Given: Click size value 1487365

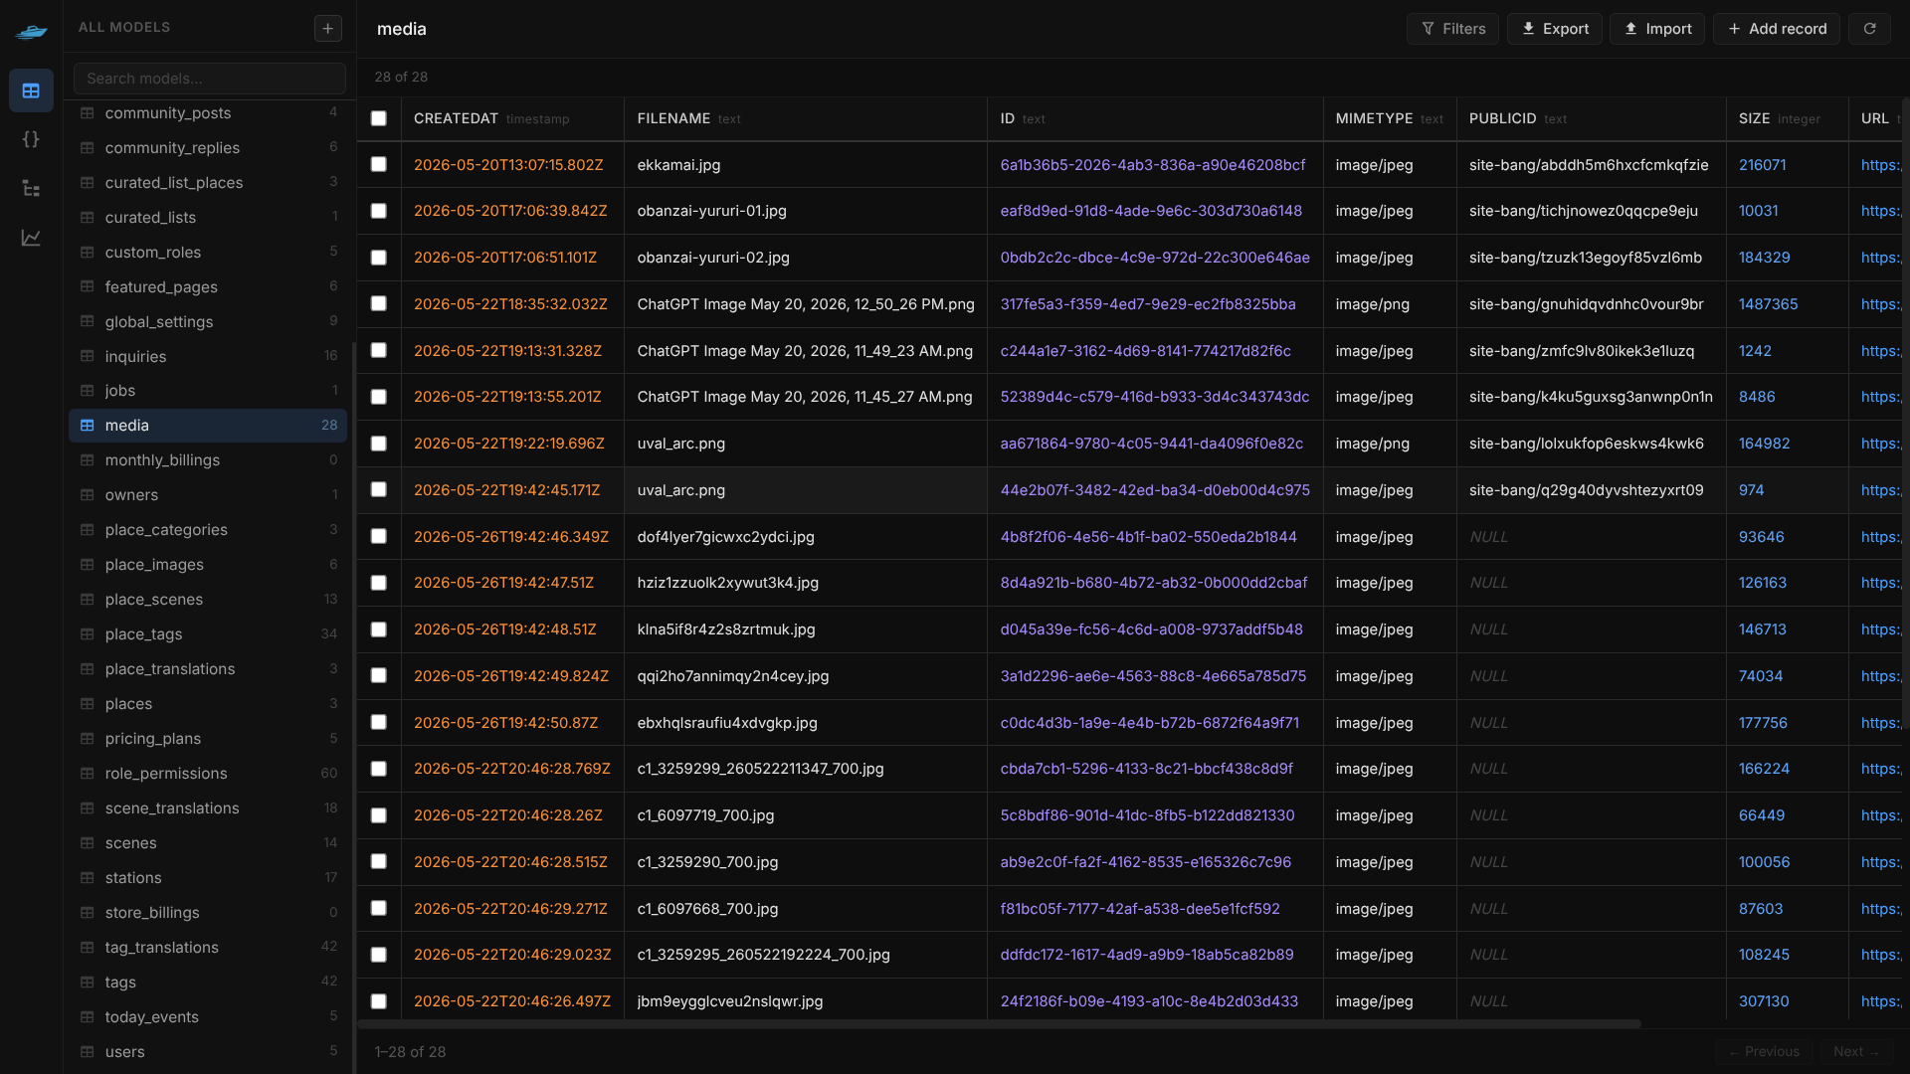Looking at the screenshot, I should click(1768, 304).
